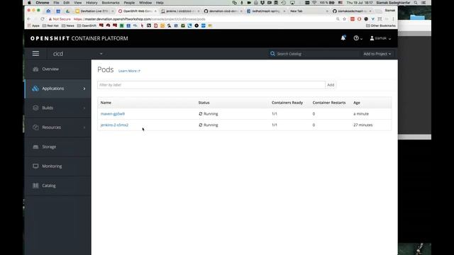This screenshot has height=255, width=454.
Task: Select Catalog in the sidebar
Action: point(58,186)
